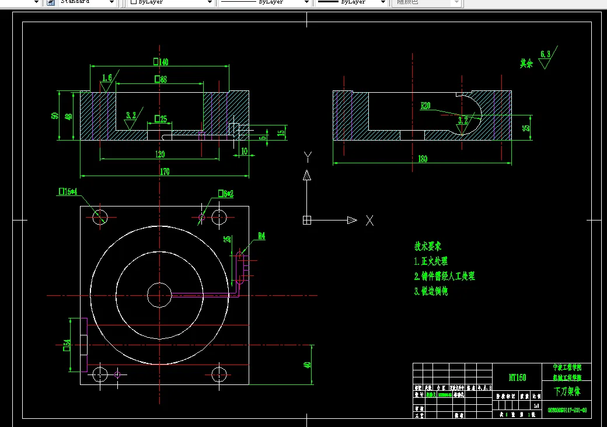The height and width of the screenshot is (427, 607).
Task: Select the 3.锐边倒钝 requirement line
Action: coord(431,291)
